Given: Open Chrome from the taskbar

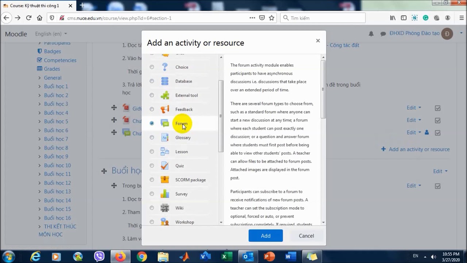Looking at the screenshot, I should tap(142, 257).
